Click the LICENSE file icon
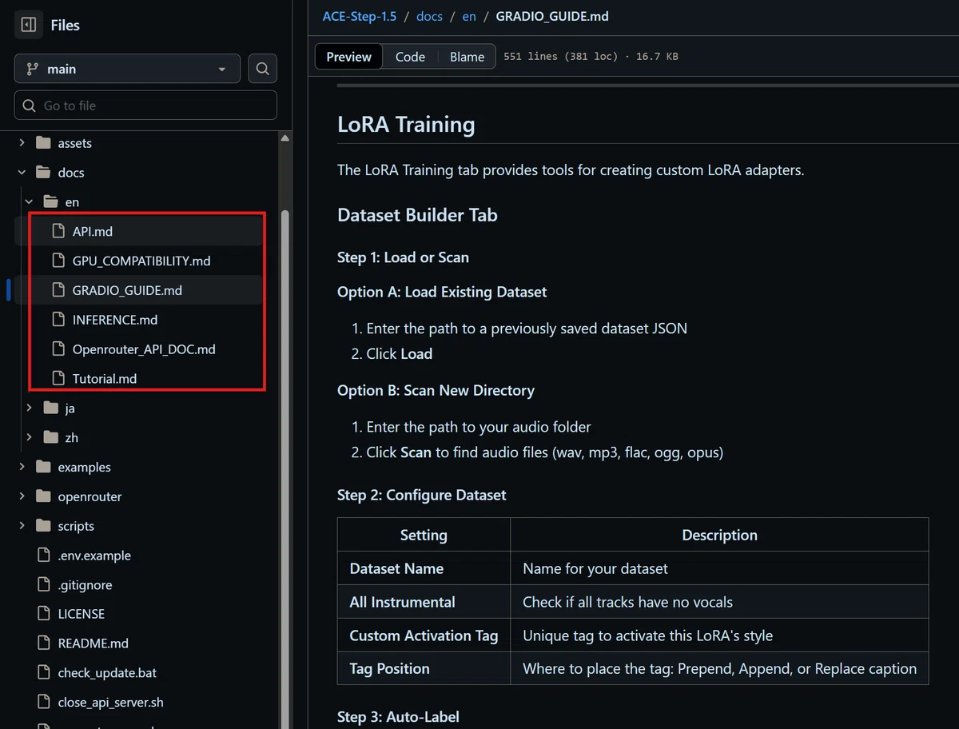Viewport: 959px width, 729px height. click(x=43, y=614)
